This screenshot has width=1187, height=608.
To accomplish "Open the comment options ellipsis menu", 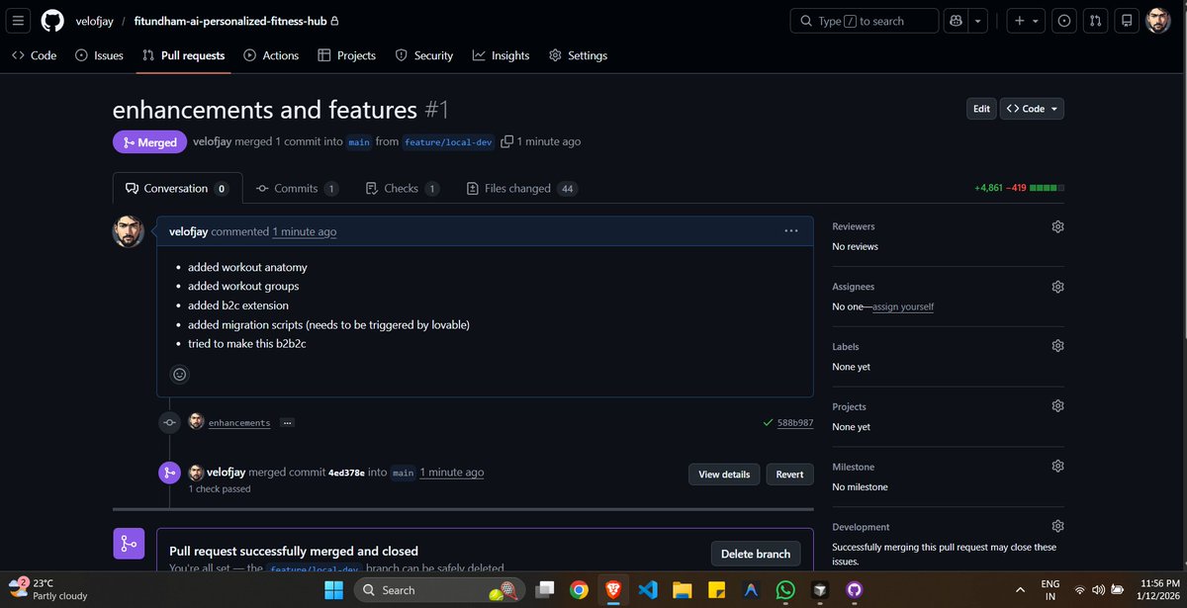I will (791, 230).
